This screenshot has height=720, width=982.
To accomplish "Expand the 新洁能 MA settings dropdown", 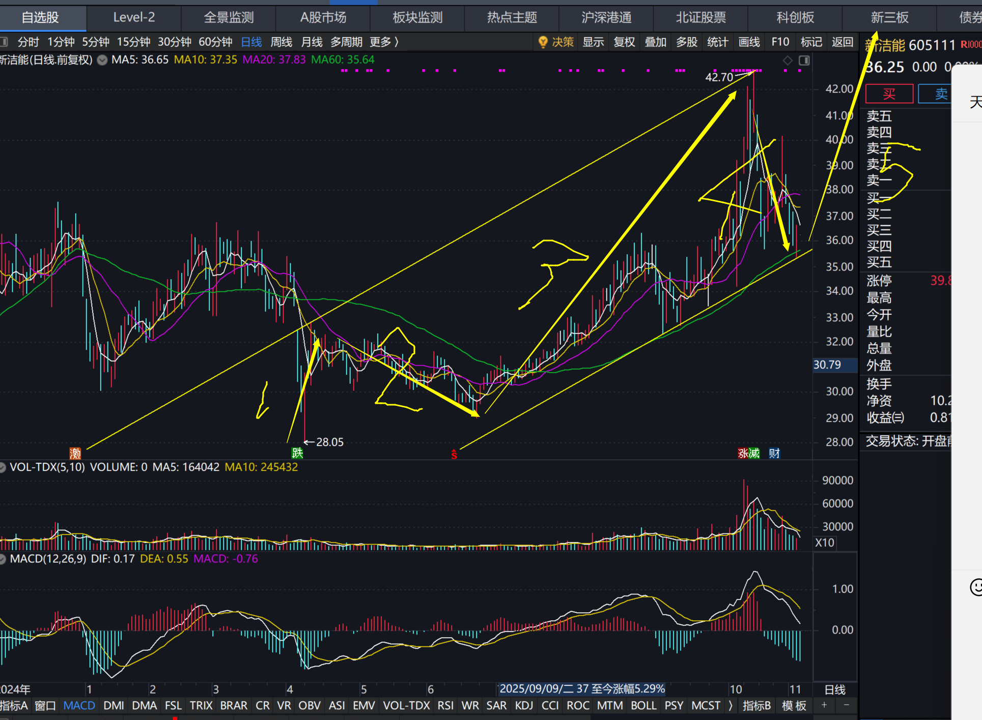I will point(102,60).
